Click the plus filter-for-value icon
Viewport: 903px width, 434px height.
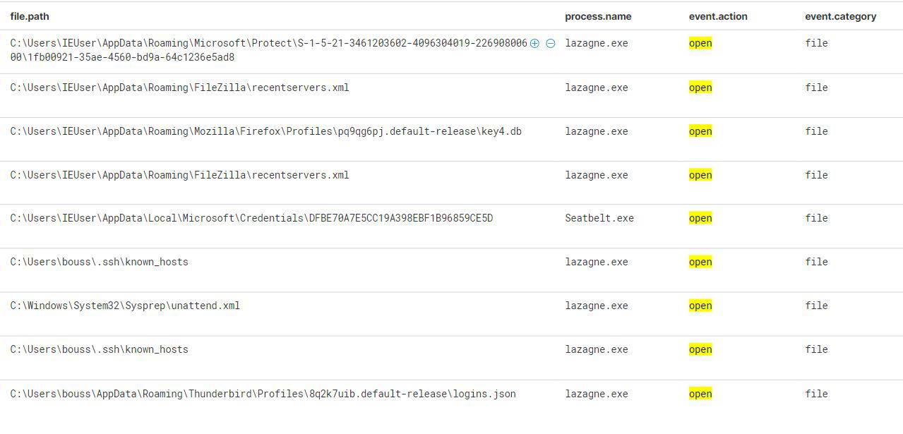(x=534, y=43)
